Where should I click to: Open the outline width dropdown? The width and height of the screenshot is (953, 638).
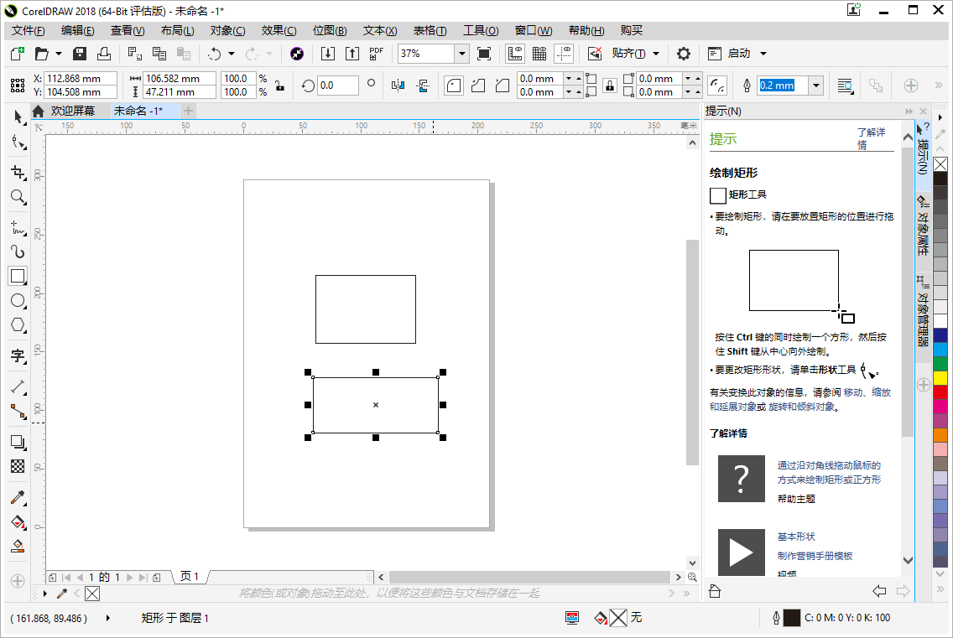pyautogui.click(x=815, y=85)
